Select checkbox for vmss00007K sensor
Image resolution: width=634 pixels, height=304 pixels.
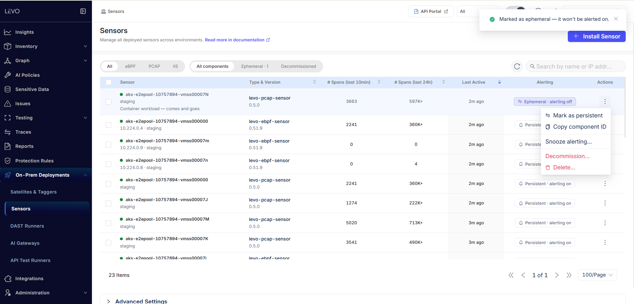[108, 242]
